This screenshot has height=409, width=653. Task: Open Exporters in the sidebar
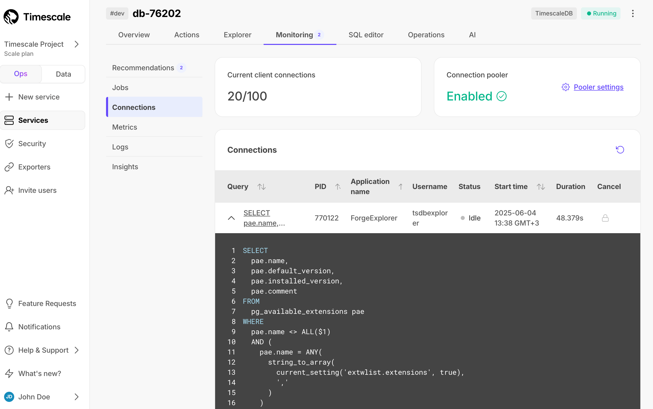click(x=34, y=167)
